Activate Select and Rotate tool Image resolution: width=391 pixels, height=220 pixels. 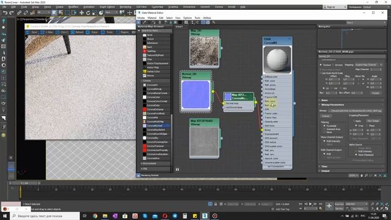click(x=88, y=12)
